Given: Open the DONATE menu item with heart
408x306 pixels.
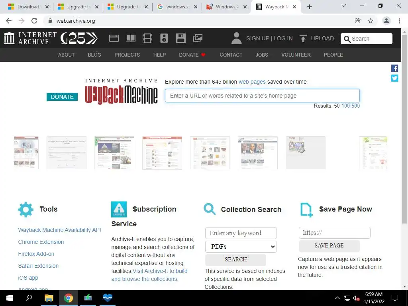Looking at the screenshot, I should pos(192,55).
